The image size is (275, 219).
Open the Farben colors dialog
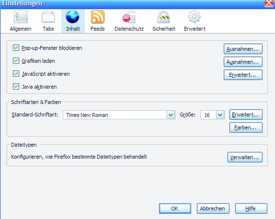pos(246,127)
